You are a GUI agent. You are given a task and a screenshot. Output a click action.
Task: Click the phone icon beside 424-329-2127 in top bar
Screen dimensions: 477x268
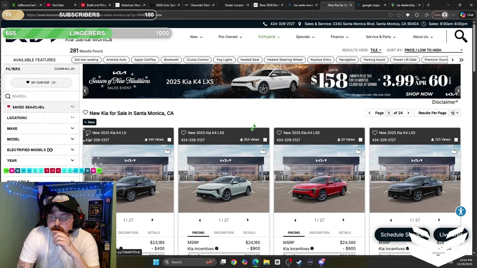click(x=265, y=24)
